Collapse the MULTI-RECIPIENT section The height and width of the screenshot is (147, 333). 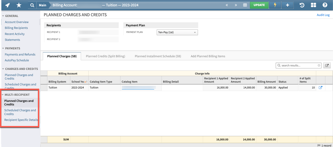pyautogui.click(x=3, y=95)
